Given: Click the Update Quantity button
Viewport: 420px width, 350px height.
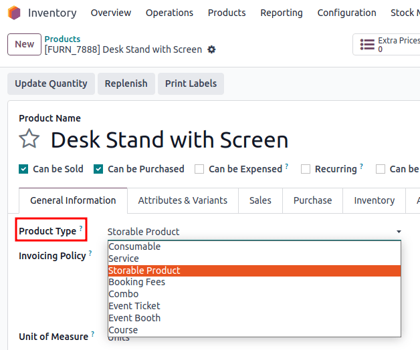Looking at the screenshot, I should pos(51,83).
